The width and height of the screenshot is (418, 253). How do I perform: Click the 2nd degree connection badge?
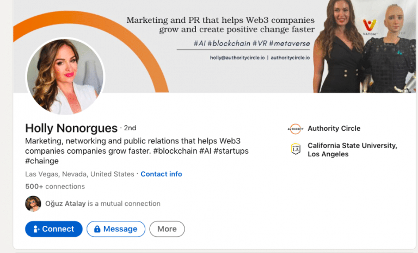tap(130, 128)
